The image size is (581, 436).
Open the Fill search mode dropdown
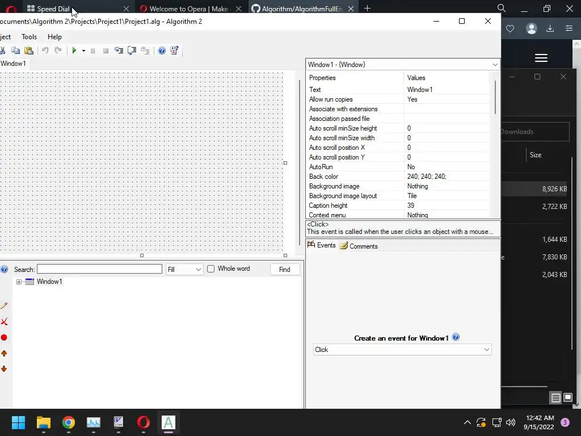coord(184,270)
